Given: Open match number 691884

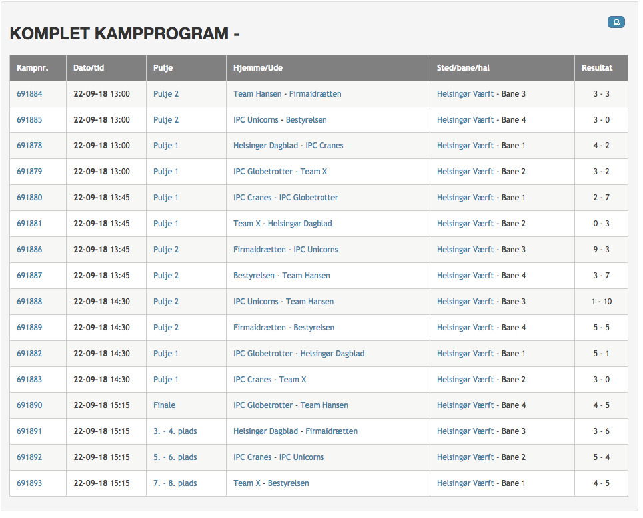Looking at the screenshot, I should pyautogui.click(x=29, y=94).
